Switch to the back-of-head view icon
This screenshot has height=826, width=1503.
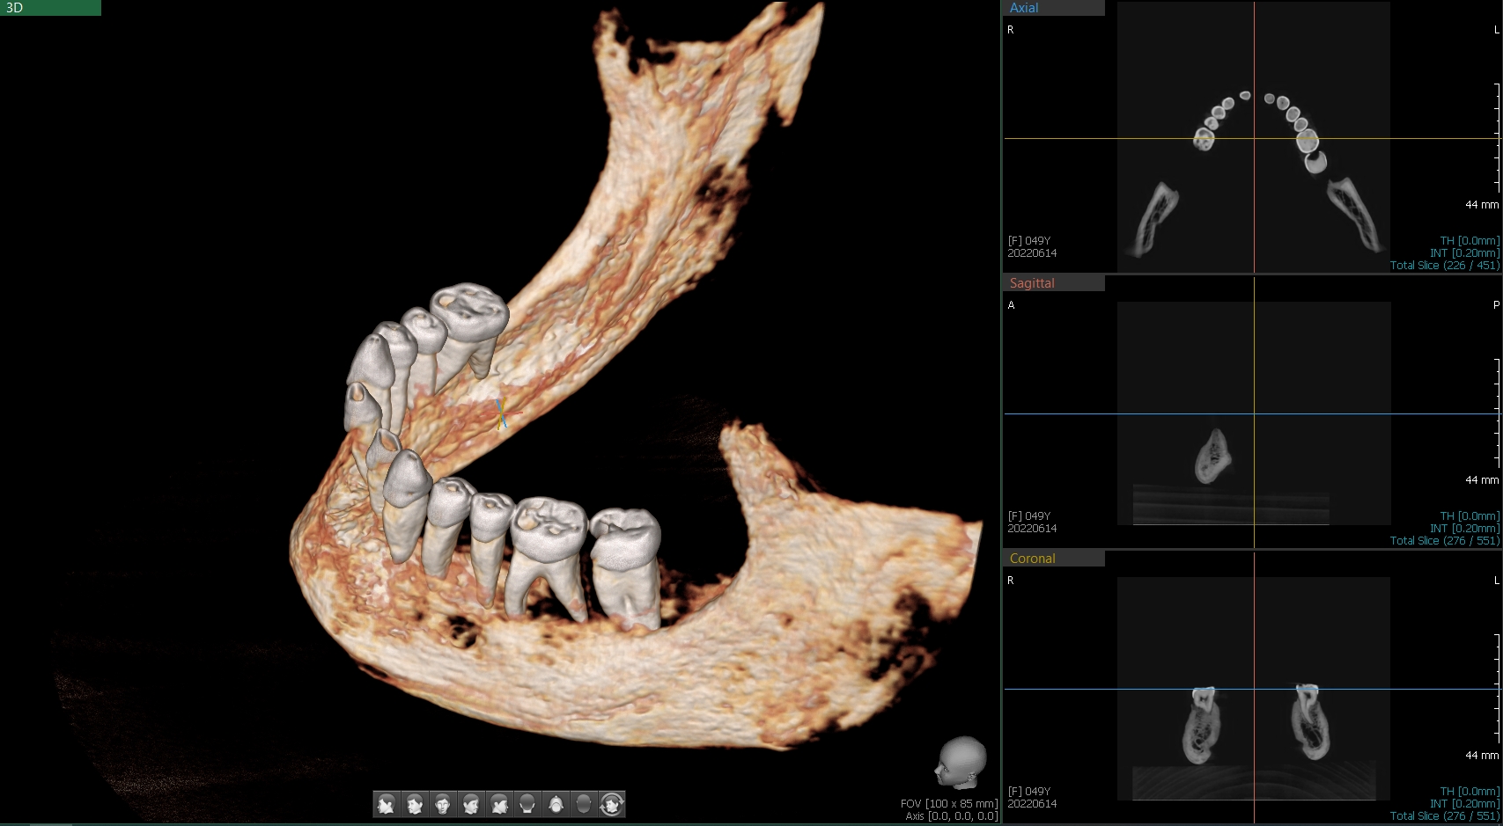527,804
